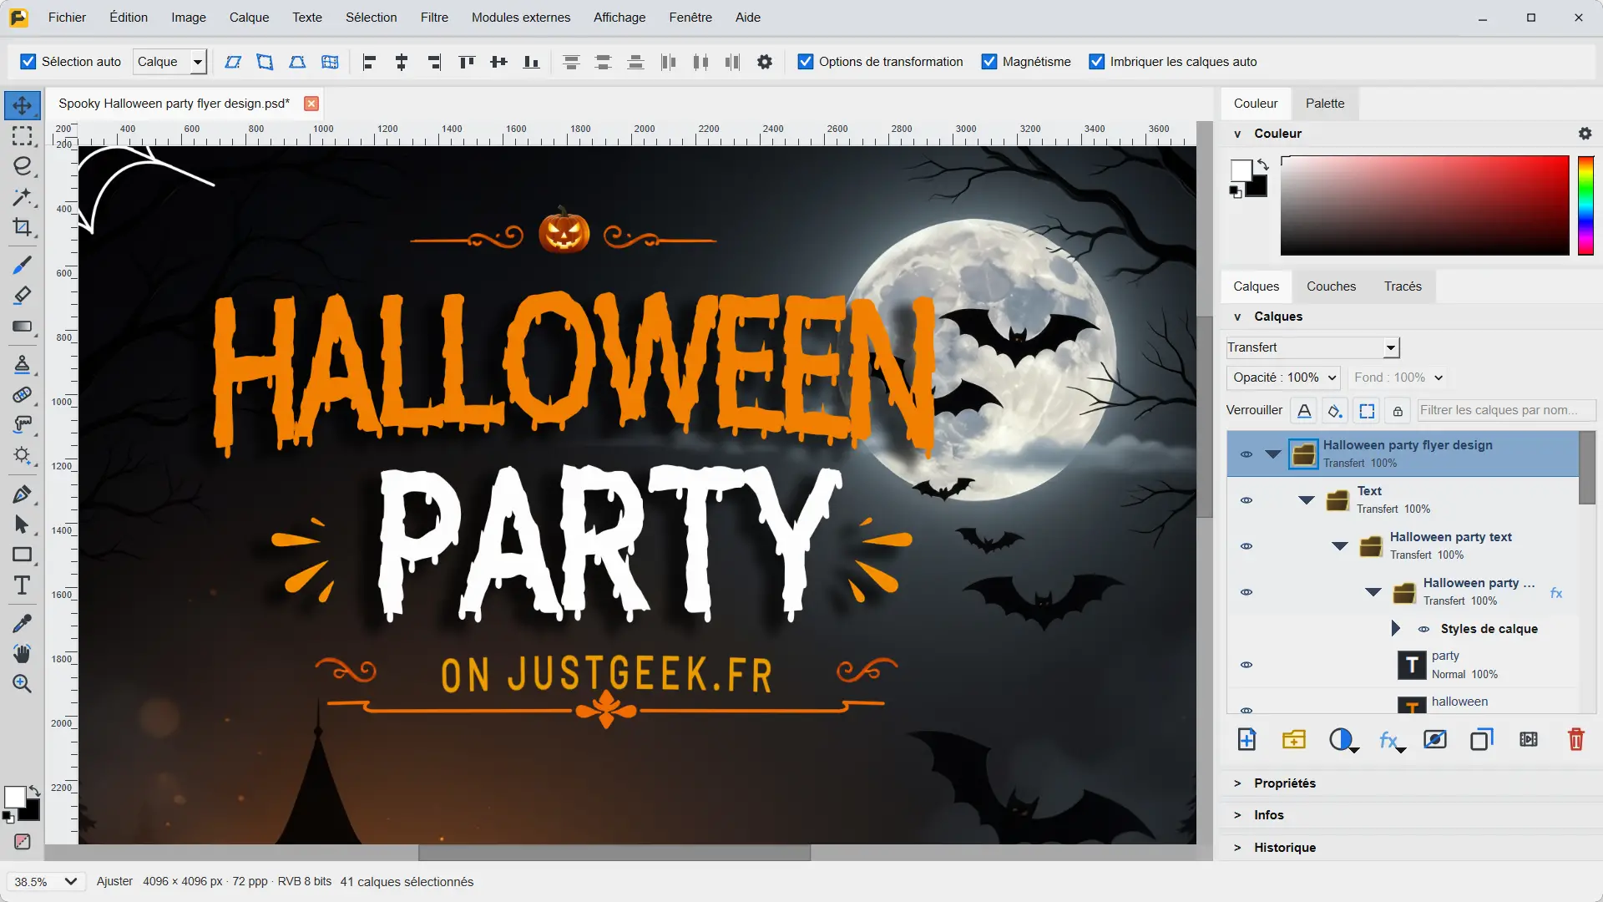This screenshot has height=902, width=1603.
Task: Create a new layer group
Action: coord(1293,739)
